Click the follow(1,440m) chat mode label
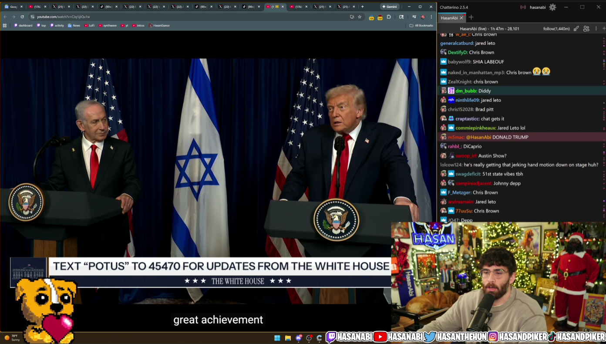 click(556, 29)
